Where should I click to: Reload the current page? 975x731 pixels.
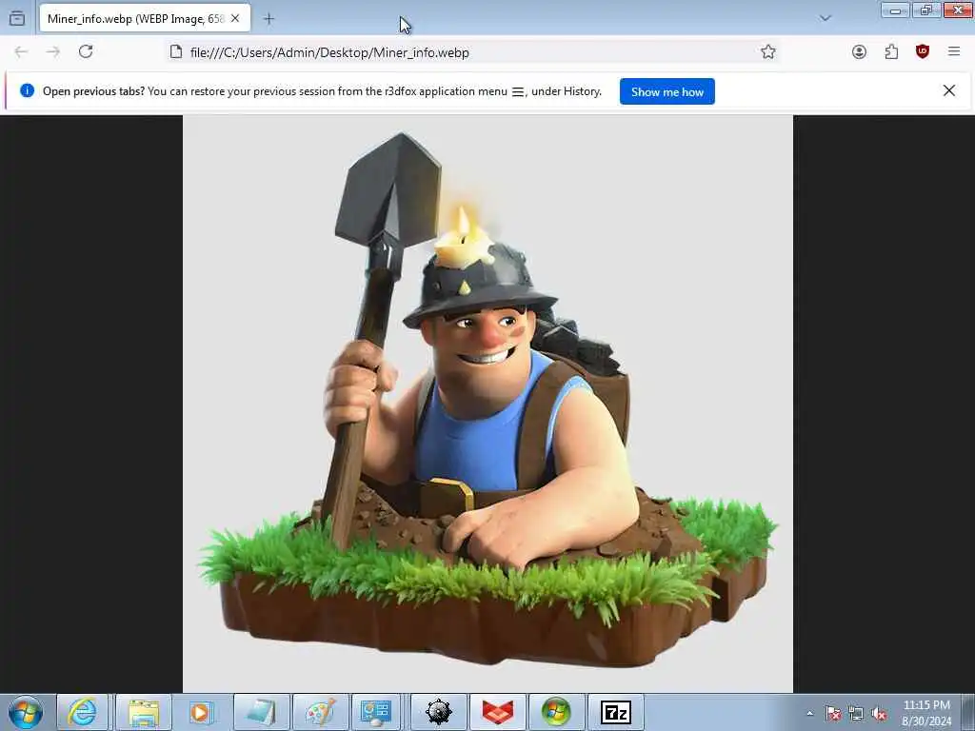(86, 51)
